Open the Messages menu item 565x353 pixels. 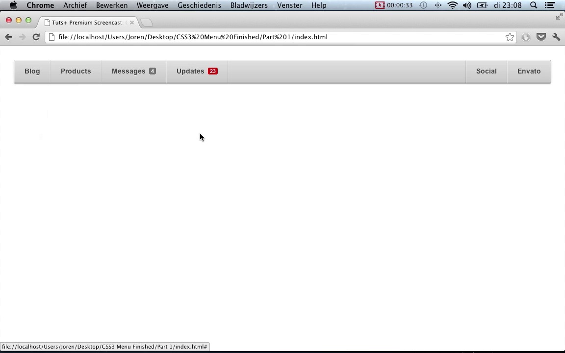[x=134, y=71]
